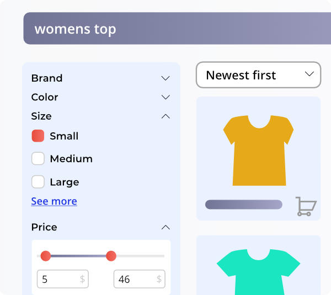This screenshot has width=331, height=295.
Task: Click the shopping cart icon
Action: (306, 206)
